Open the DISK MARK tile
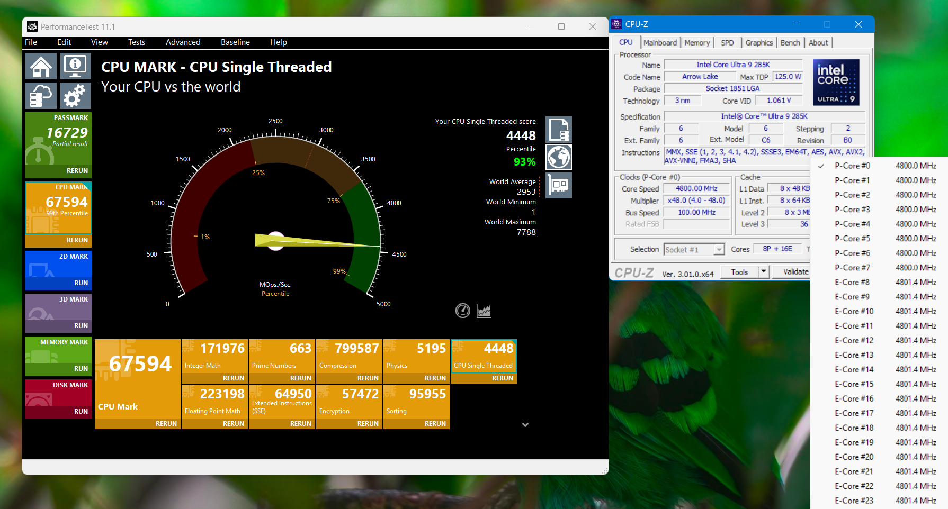This screenshot has height=509, width=948. click(58, 393)
